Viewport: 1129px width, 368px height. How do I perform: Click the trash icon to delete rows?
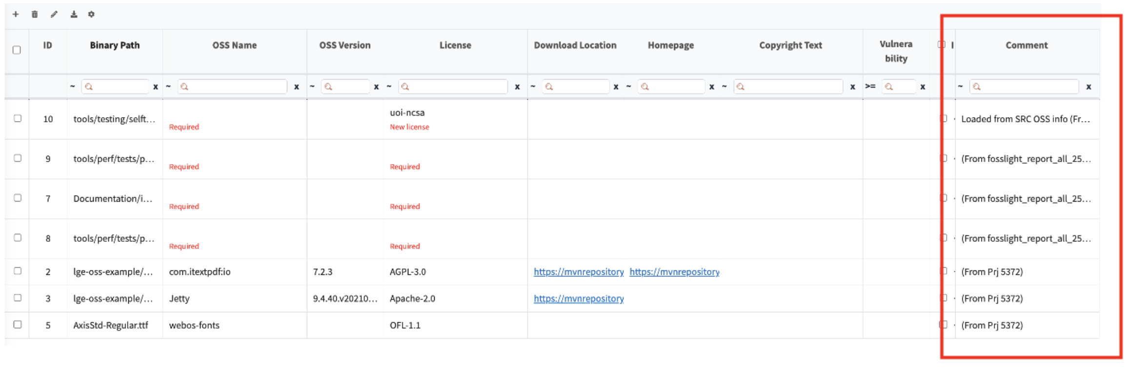(35, 14)
